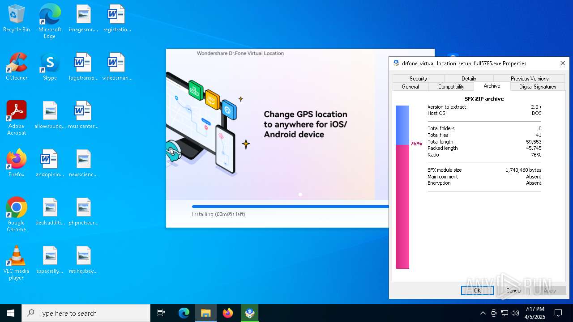Switch to Dr.Fone installer taskbar icon

pyautogui.click(x=250, y=313)
